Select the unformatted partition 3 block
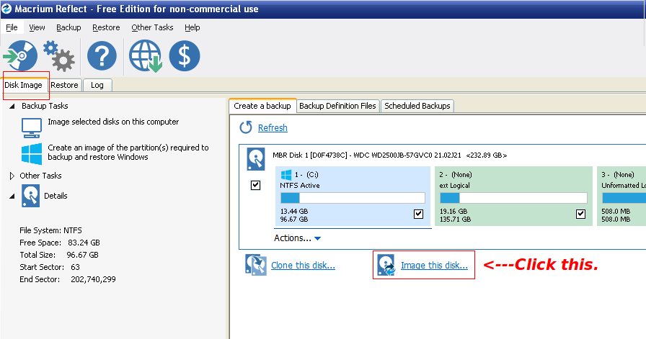The height and width of the screenshot is (339, 646). click(621, 196)
